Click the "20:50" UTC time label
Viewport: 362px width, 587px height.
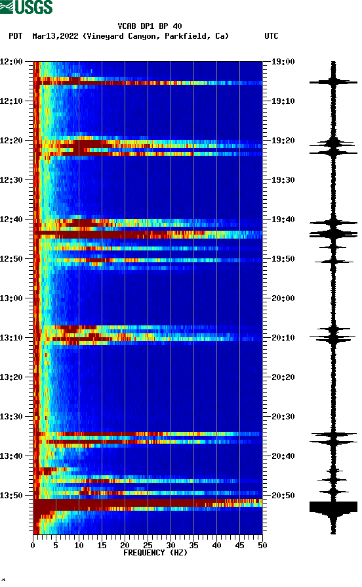pyautogui.click(x=283, y=495)
